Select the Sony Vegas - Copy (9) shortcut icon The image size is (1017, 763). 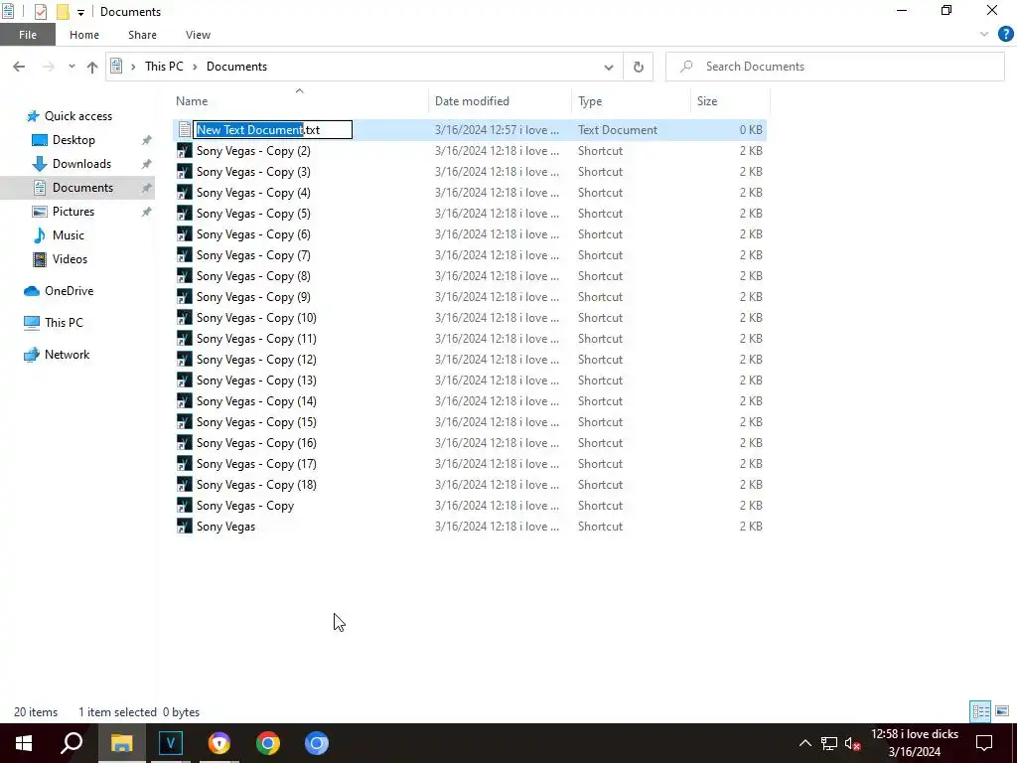pyautogui.click(x=185, y=296)
